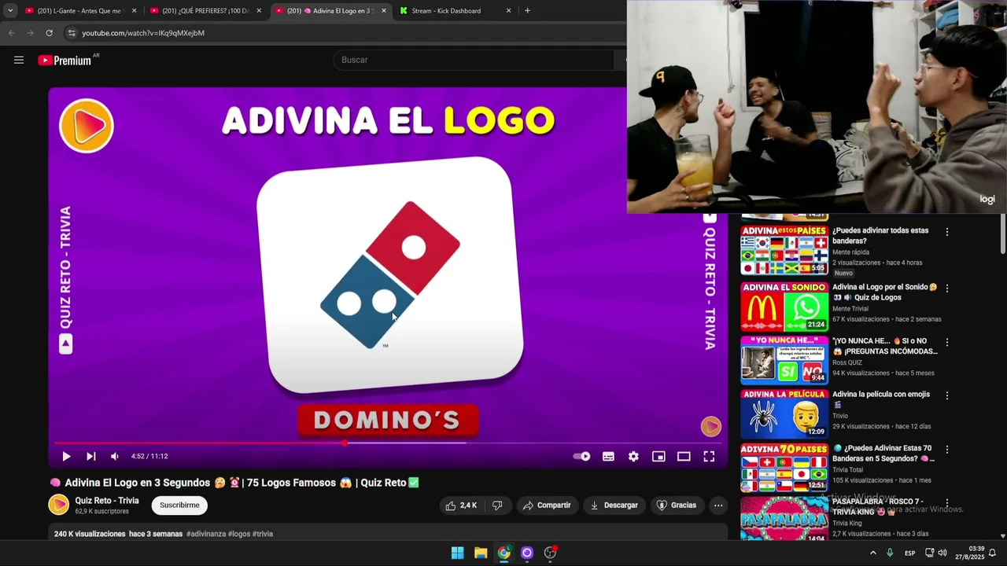
Task: Open options menu for 70 Banderas video
Action: 947,450
